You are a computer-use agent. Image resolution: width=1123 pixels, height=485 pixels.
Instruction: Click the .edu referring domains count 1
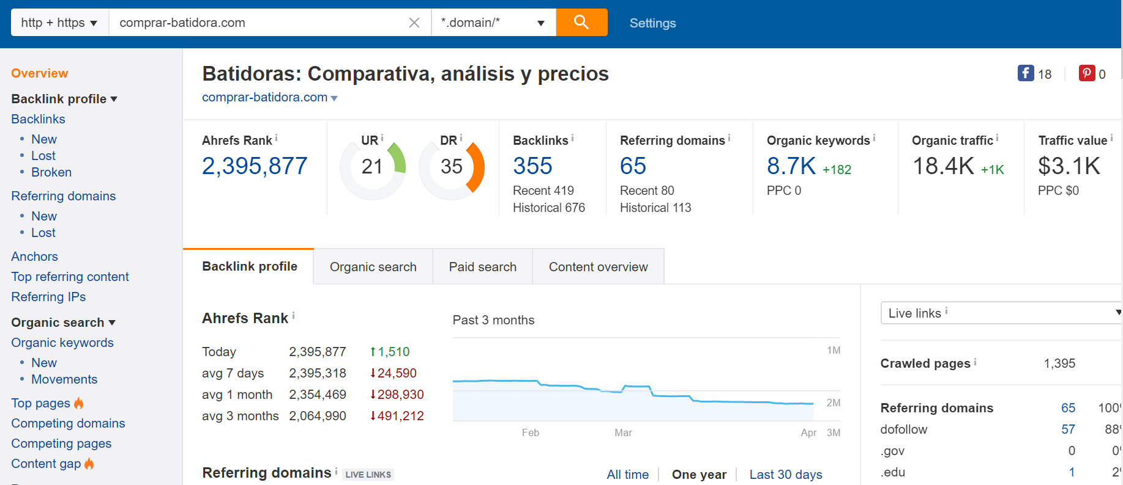tap(1072, 472)
